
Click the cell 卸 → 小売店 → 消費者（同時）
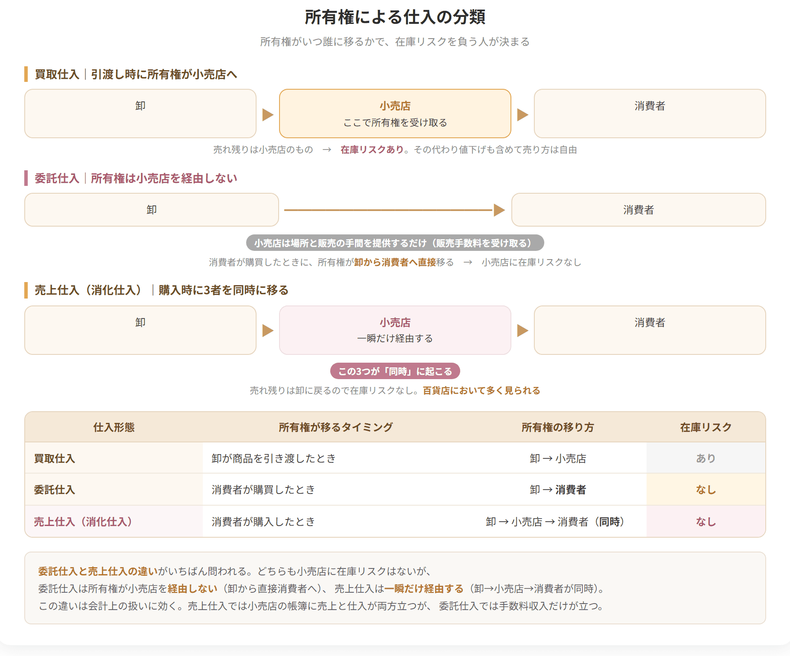point(558,522)
